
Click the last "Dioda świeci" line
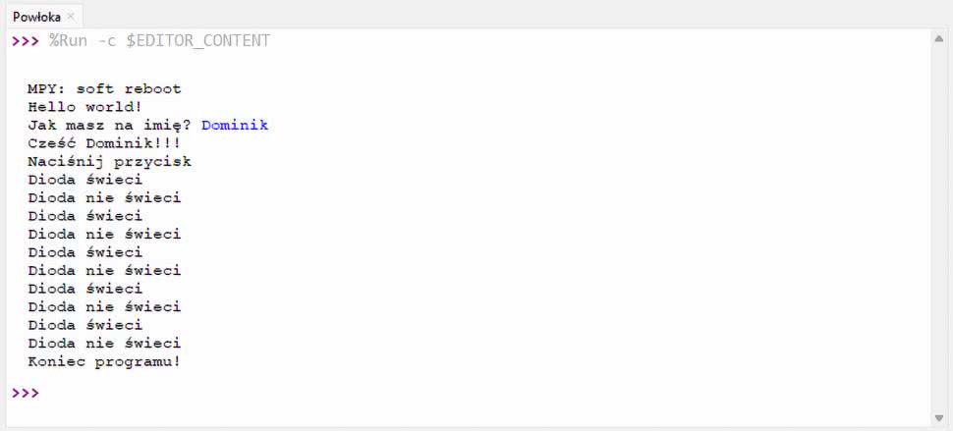84,325
